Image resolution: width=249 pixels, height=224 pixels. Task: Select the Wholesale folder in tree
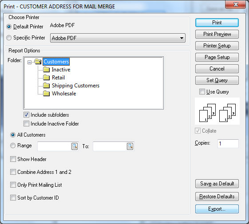pos(64,94)
